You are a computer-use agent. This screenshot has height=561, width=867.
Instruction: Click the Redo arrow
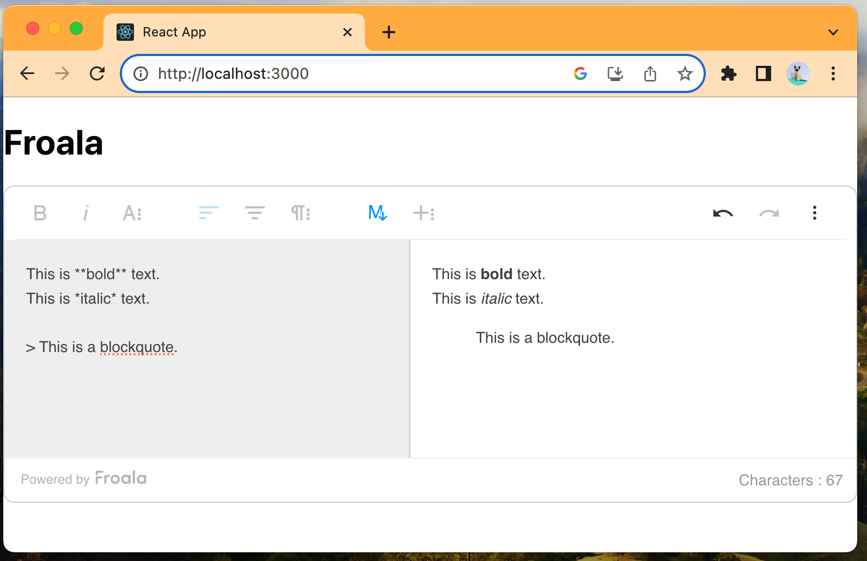(768, 213)
